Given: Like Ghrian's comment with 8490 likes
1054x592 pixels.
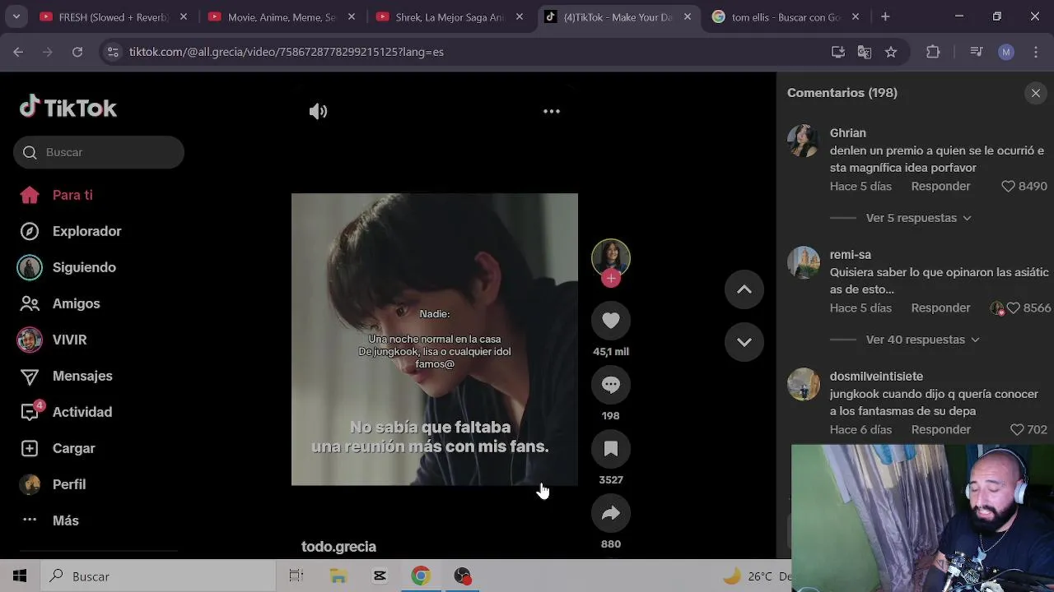Looking at the screenshot, I should coord(1008,187).
